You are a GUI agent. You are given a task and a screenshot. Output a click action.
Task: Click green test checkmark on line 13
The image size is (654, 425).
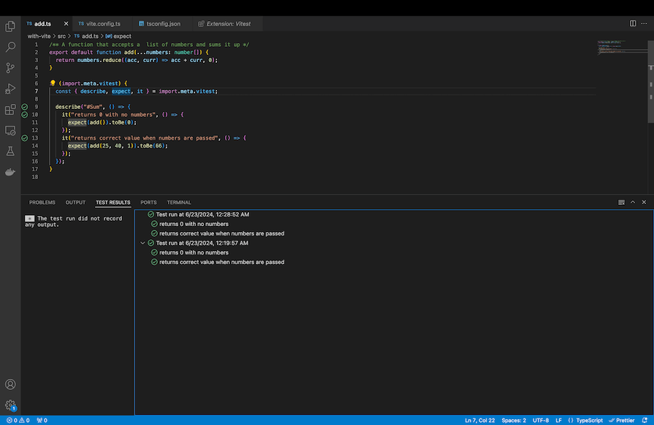point(25,138)
